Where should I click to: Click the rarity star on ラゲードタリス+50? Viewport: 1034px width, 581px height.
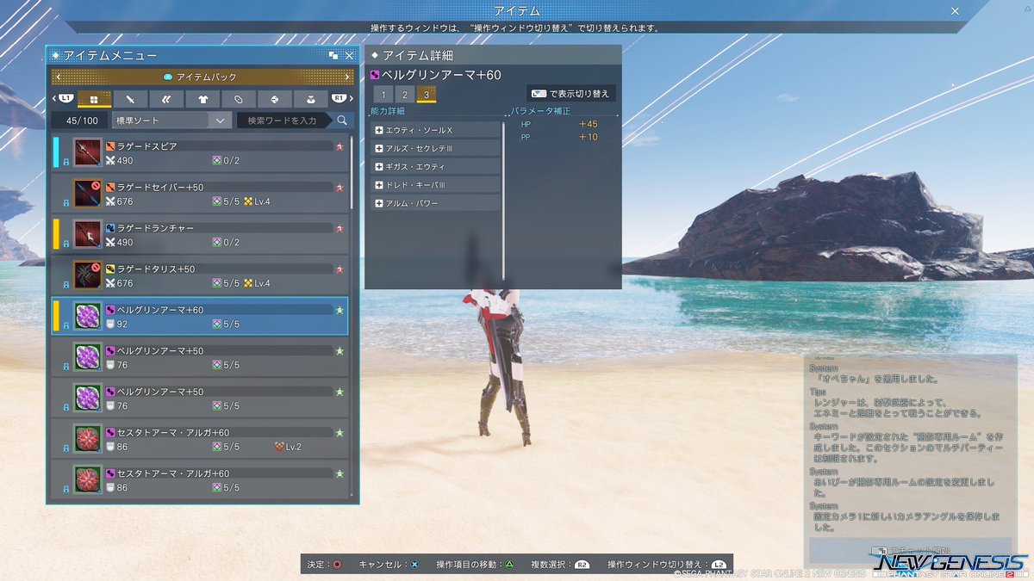[339, 269]
